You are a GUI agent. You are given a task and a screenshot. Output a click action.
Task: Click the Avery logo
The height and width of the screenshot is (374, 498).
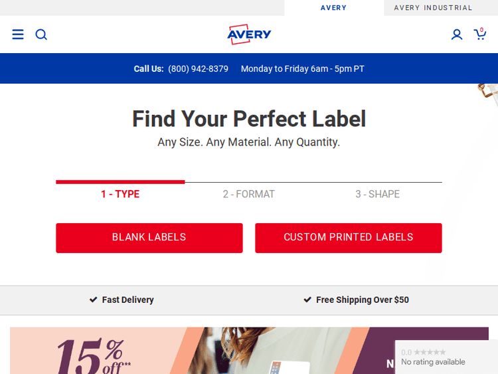(249, 34)
